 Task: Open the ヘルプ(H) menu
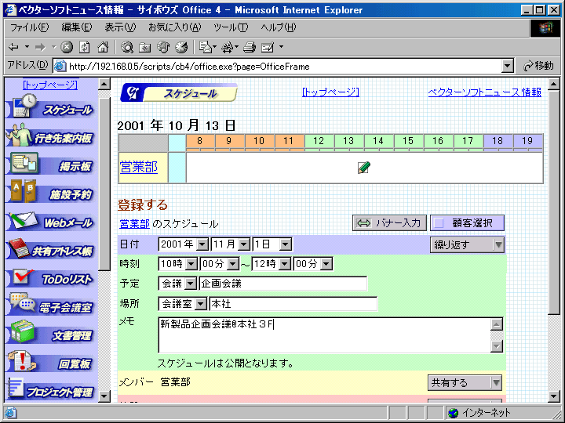click(x=278, y=27)
